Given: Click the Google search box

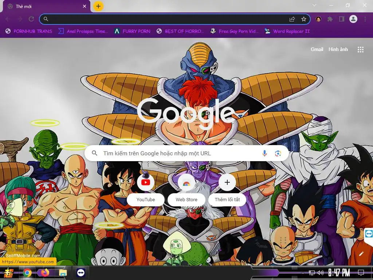Looking at the screenshot, I should (x=186, y=153).
